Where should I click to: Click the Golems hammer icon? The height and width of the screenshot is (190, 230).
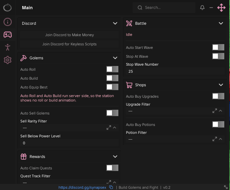pyautogui.click(x=24, y=58)
